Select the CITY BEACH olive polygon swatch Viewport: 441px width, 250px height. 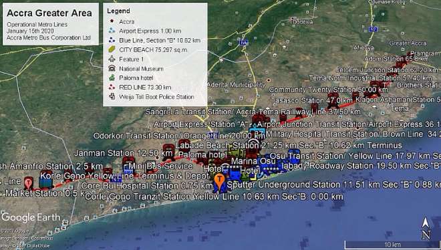click(x=112, y=49)
